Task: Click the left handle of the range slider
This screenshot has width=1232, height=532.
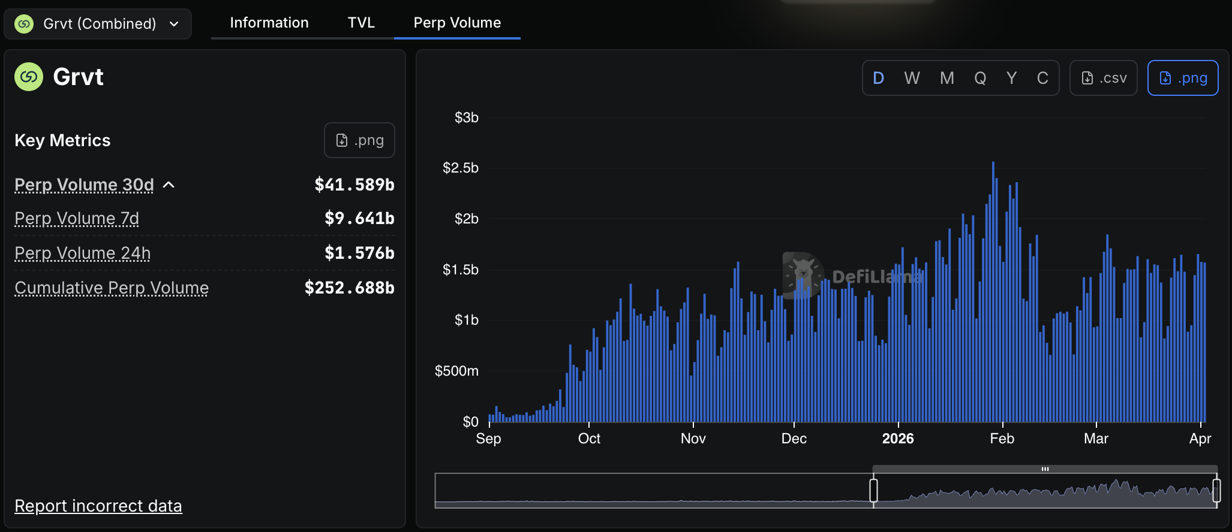Action: [x=873, y=490]
